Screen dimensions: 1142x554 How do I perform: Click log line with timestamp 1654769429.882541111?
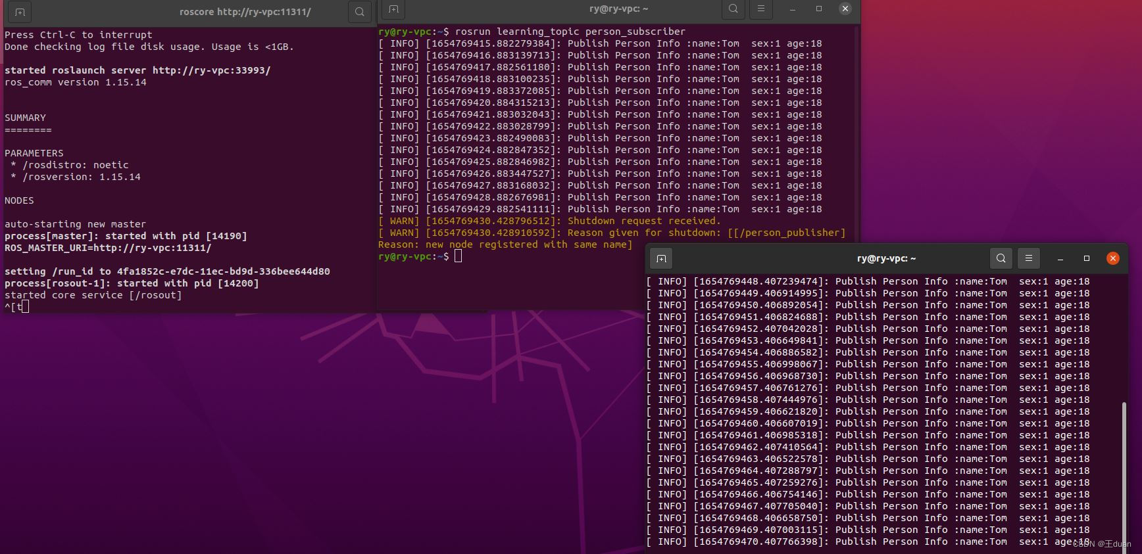pos(600,209)
